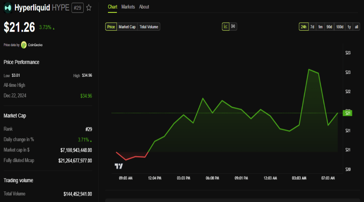Click the current price $21 chart label

pyautogui.click(x=347, y=113)
